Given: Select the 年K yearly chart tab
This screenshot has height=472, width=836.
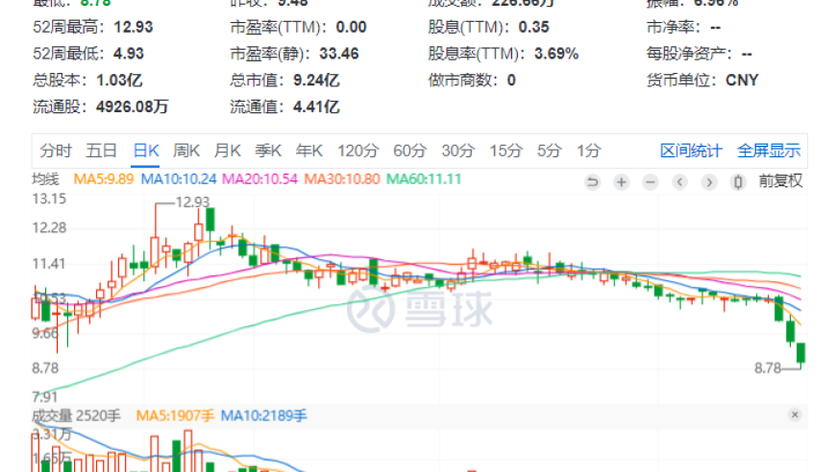Looking at the screenshot, I should tap(309, 151).
